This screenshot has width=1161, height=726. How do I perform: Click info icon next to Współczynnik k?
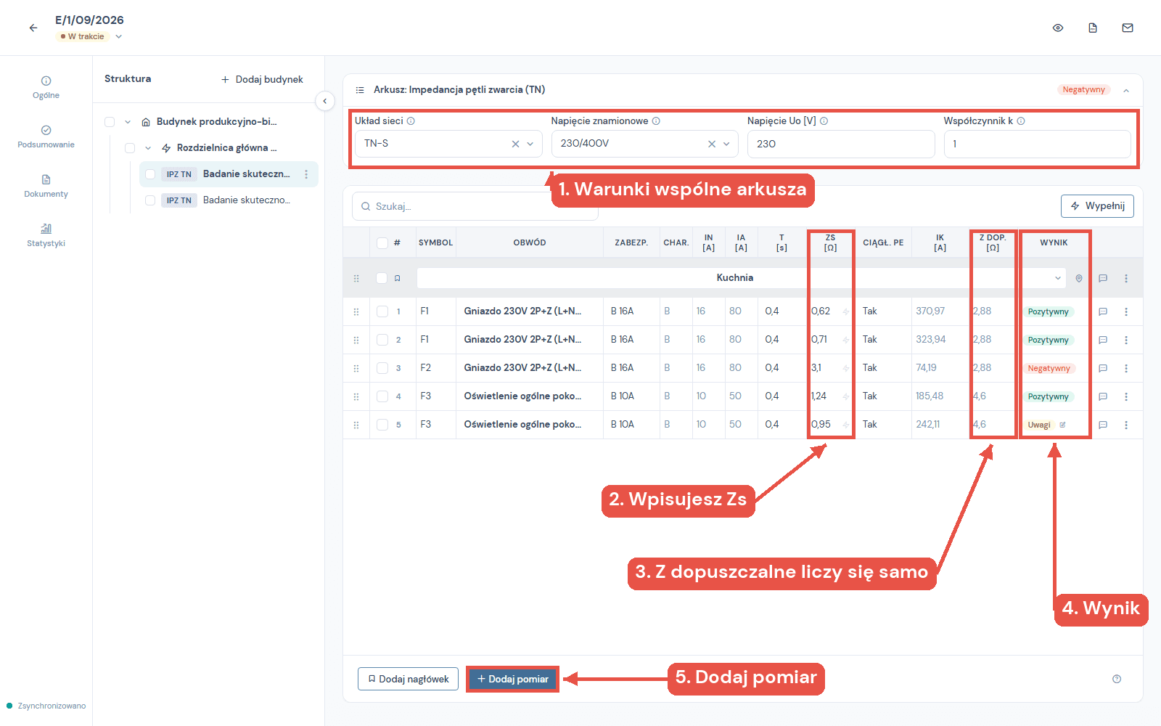(1021, 121)
